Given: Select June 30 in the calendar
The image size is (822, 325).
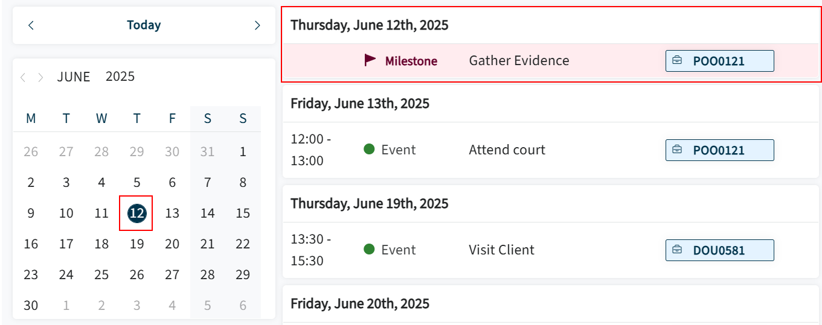Looking at the screenshot, I should [31, 305].
